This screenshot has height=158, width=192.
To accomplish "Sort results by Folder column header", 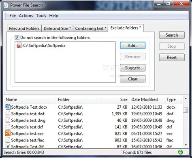I will pyautogui.click(x=79, y=99).
